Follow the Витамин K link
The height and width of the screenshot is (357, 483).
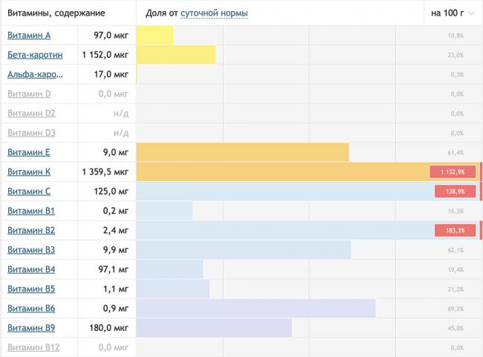[x=29, y=171]
